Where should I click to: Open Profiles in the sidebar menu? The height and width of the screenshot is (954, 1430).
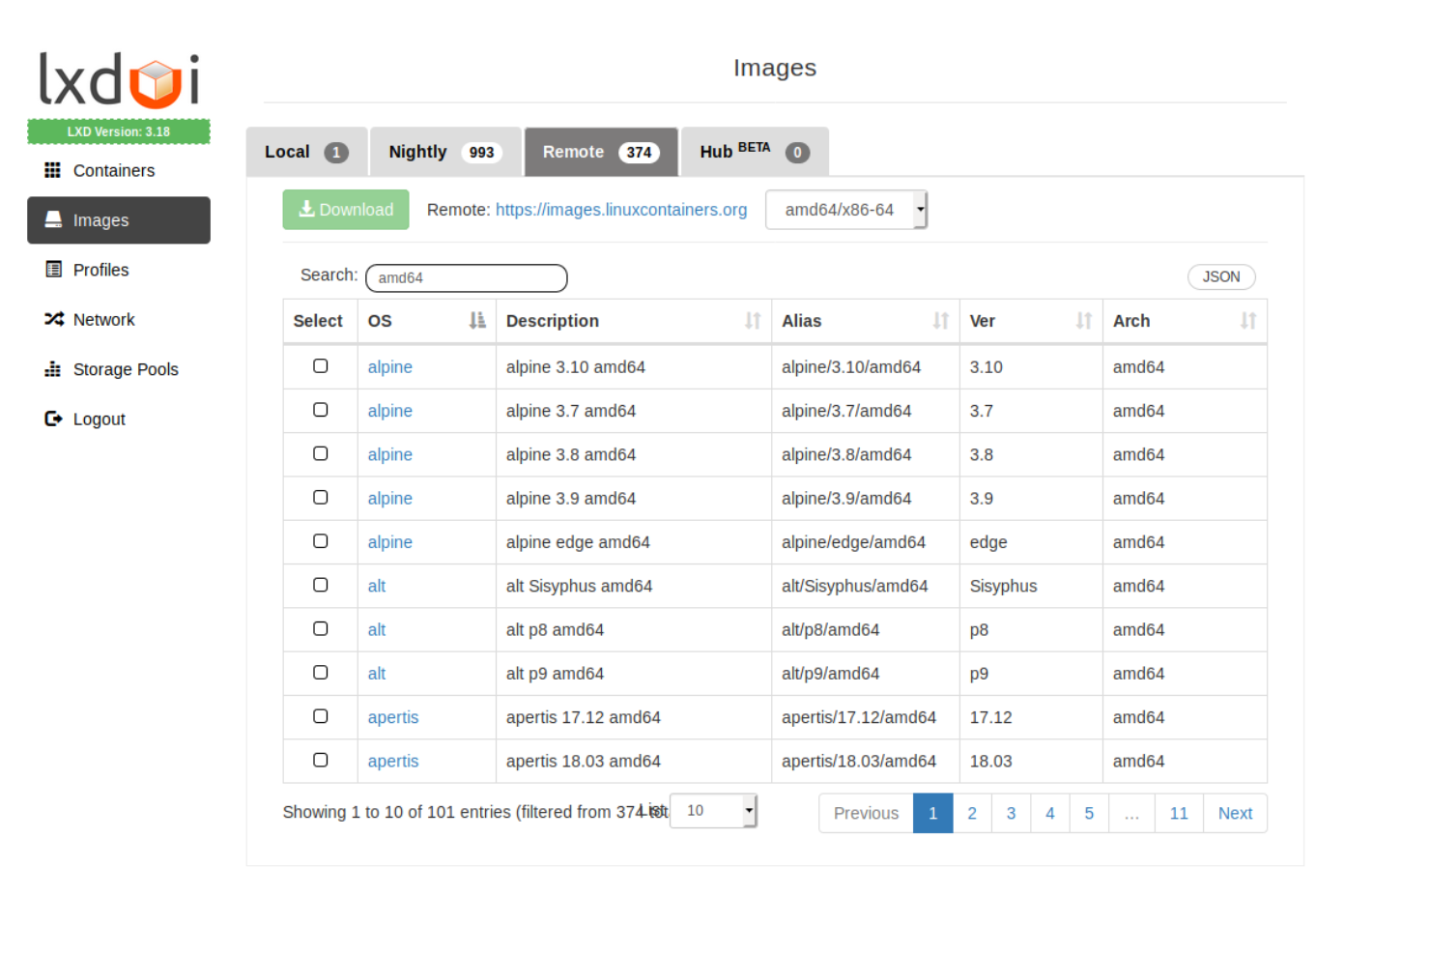point(119,270)
